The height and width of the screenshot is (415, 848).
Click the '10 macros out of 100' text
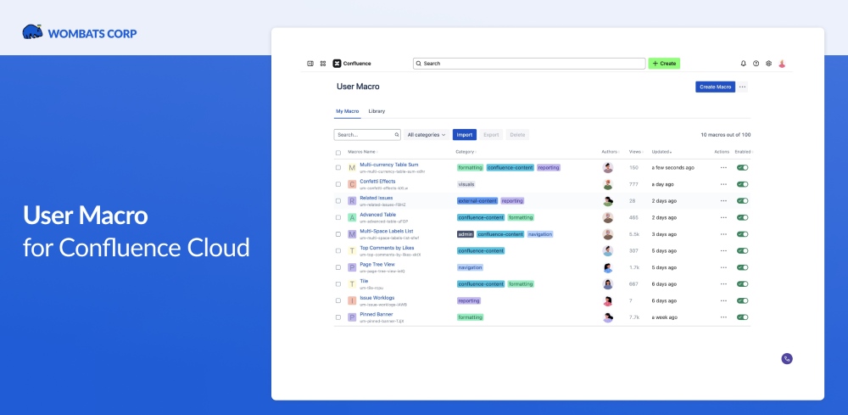coord(726,135)
